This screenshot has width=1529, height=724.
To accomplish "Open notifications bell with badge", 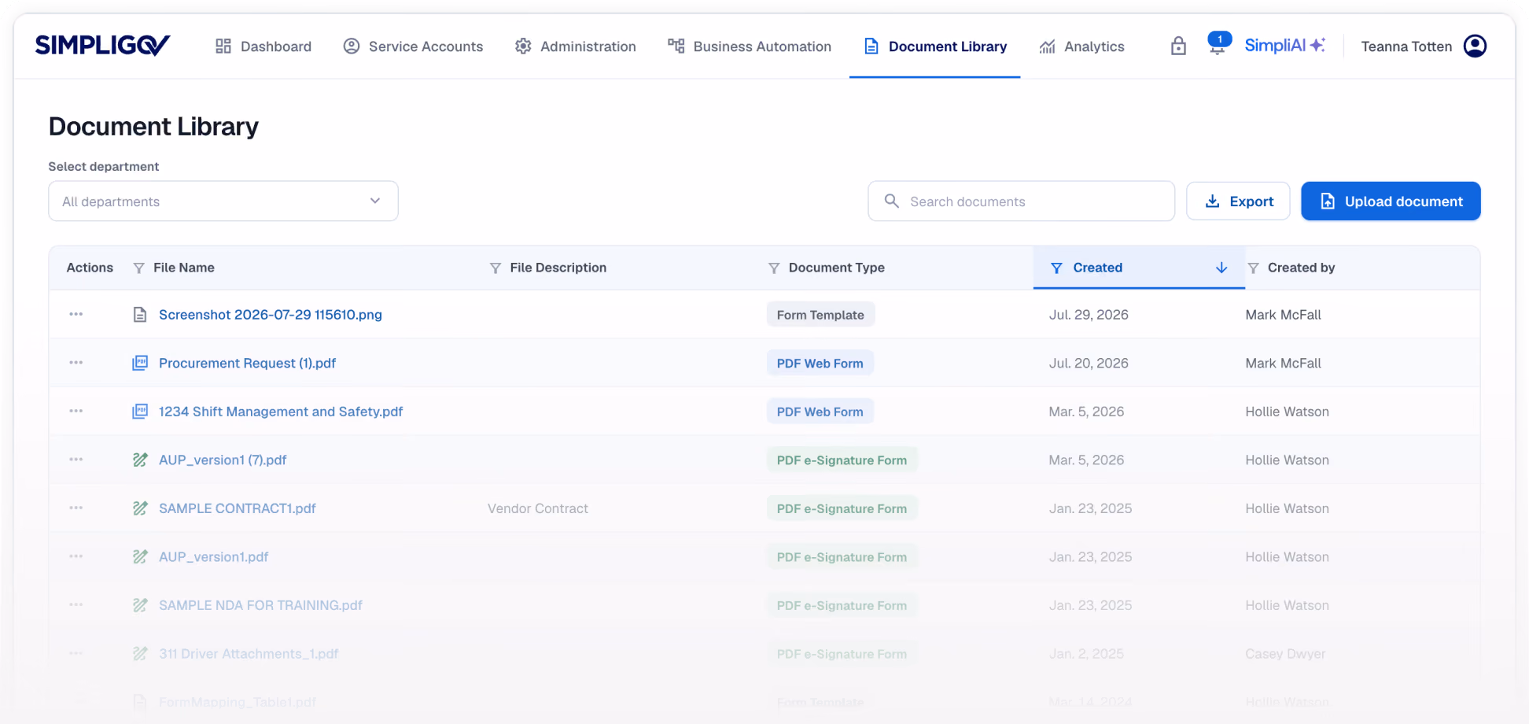I will click(x=1218, y=44).
